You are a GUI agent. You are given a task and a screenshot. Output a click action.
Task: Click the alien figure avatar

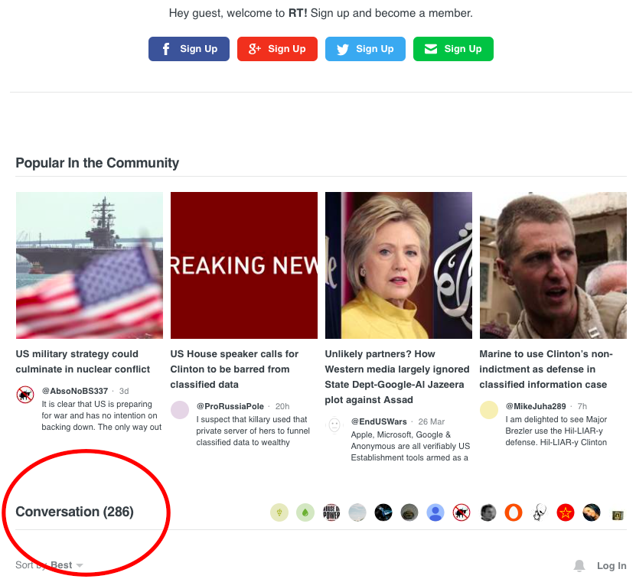[x=540, y=513]
